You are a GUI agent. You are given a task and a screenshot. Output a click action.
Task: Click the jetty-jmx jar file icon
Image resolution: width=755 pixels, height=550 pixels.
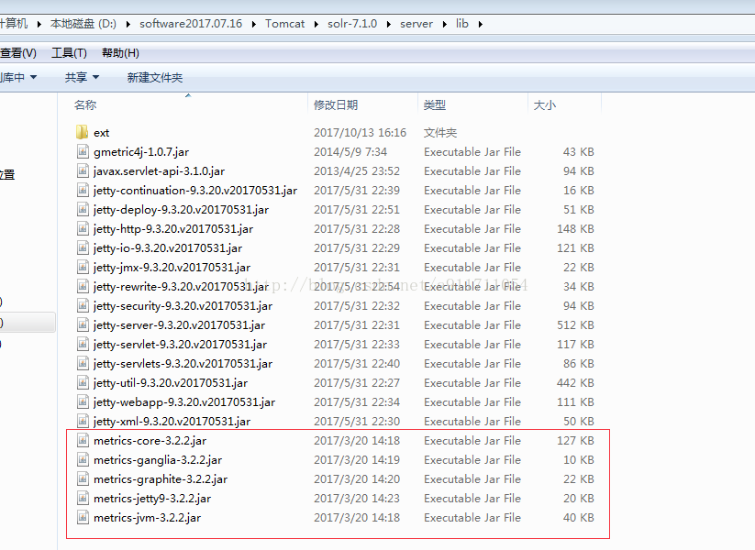pyautogui.click(x=83, y=267)
